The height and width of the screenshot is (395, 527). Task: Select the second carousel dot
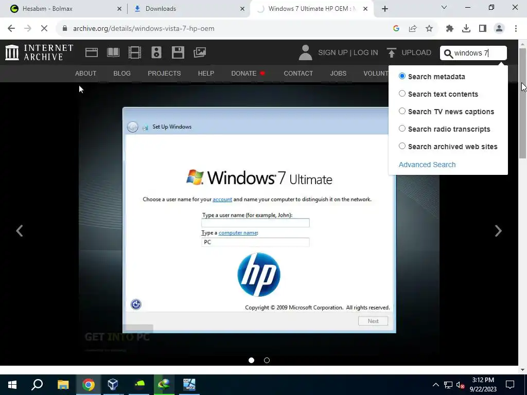pyautogui.click(x=267, y=361)
